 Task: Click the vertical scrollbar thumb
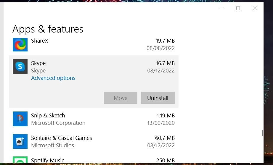pos(262,133)
